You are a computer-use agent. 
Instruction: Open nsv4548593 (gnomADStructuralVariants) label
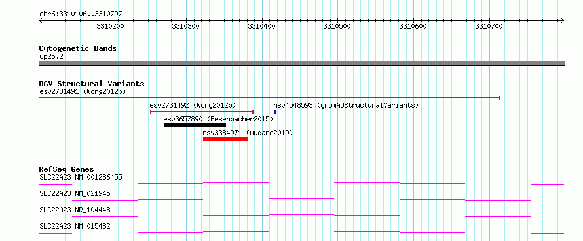(x=346, y=105)
